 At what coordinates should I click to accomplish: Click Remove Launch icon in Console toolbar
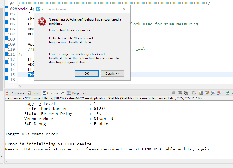click(x=180, y=93)
